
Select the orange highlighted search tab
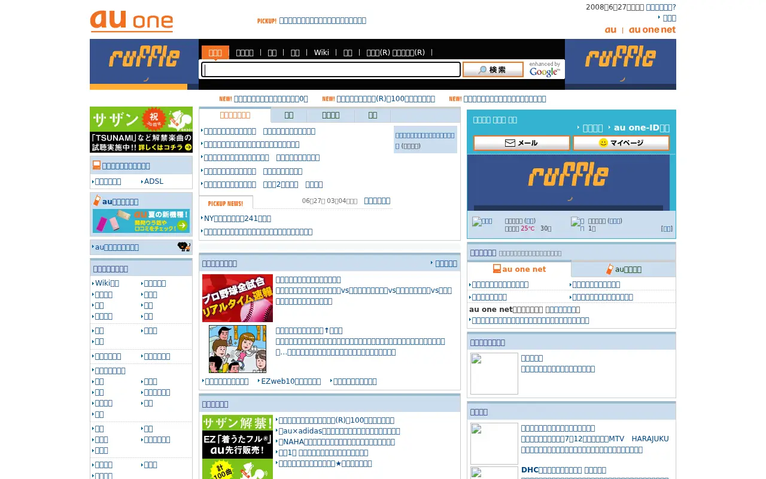[215, 53]
